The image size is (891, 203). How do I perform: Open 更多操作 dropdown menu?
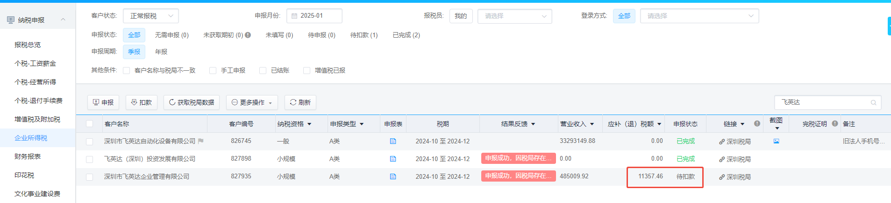(x=252, y=102)
